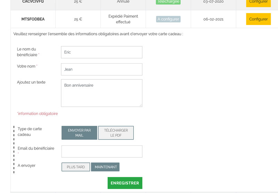Viewport: 278px width, 193px height.
Task: Click the empty beneficiary email field
Action: (102, 152)
